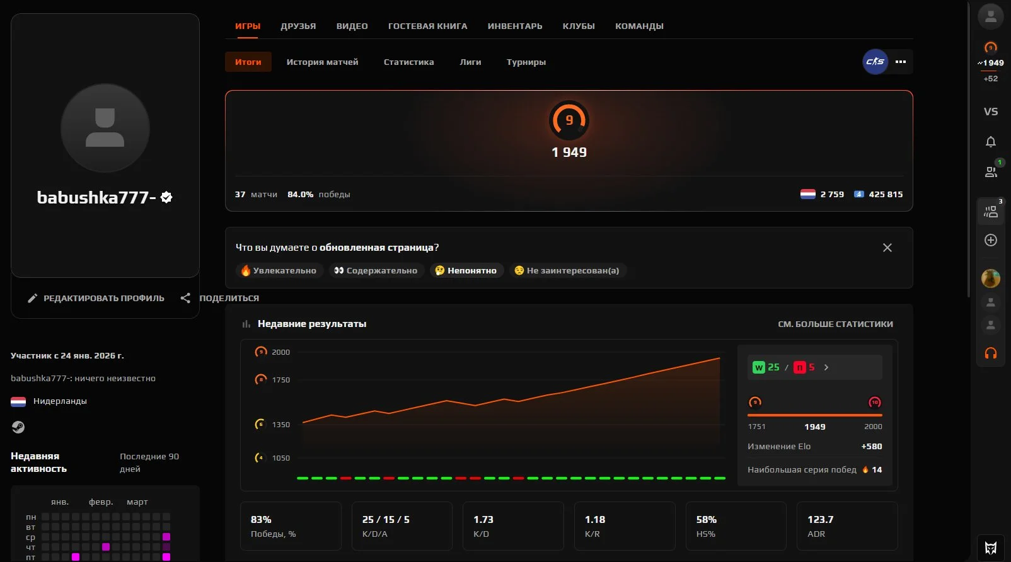The width and height of the screenshot is (1011, 562).
Task: Open the friends icon with green badge
Action: [990, 172]
